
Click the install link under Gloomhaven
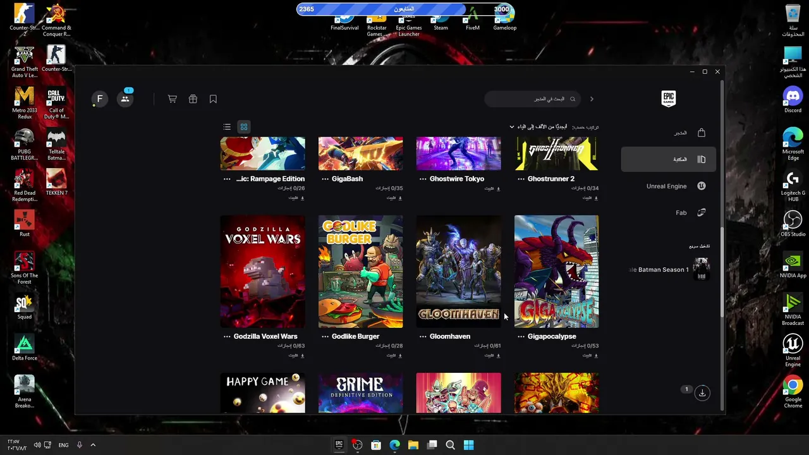pyautogui.click(x=492, y=355)
